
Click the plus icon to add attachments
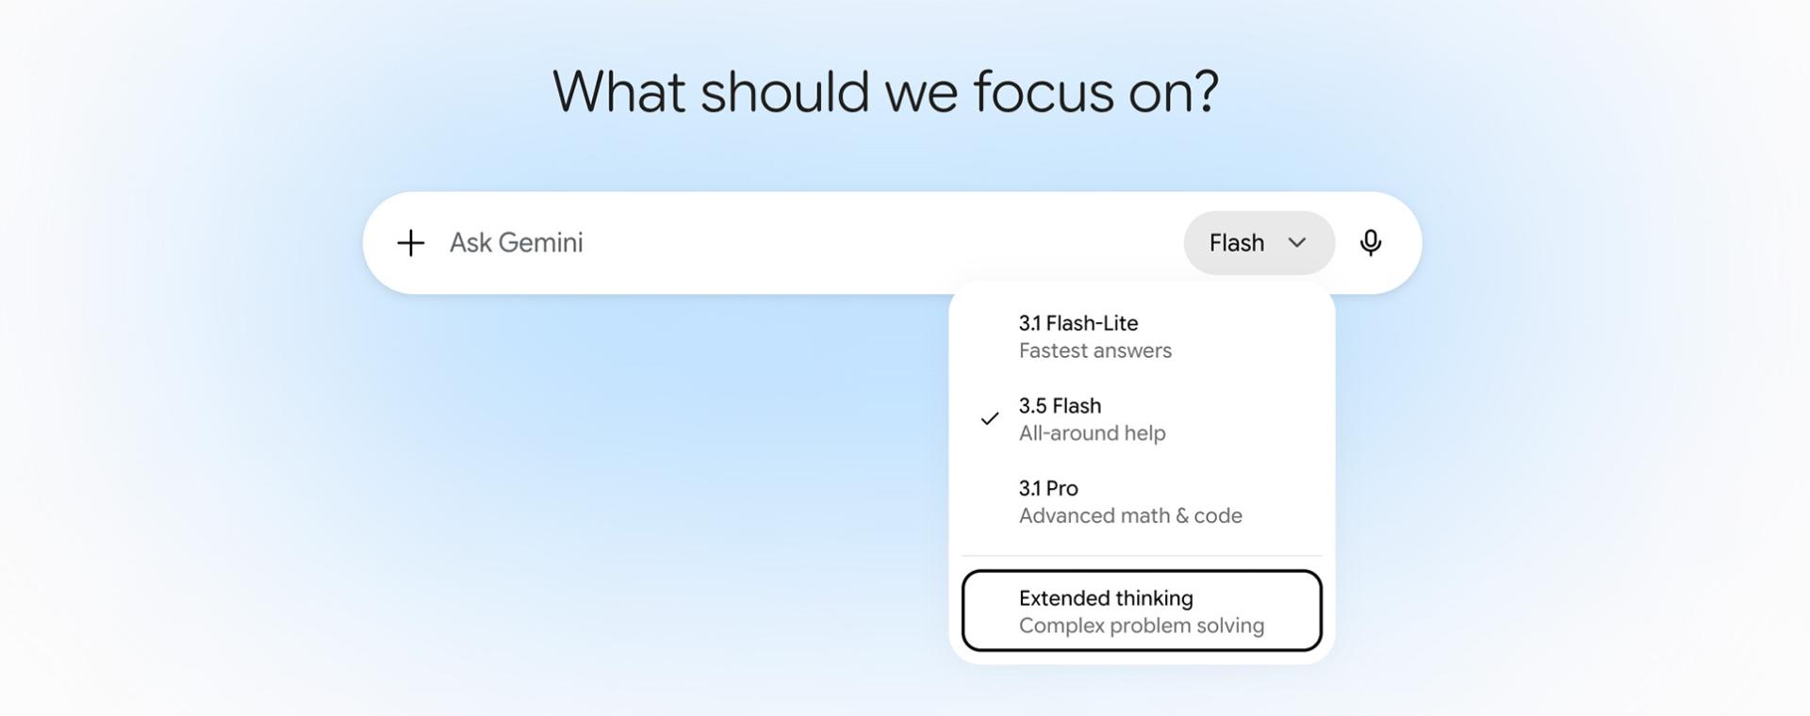410,243
